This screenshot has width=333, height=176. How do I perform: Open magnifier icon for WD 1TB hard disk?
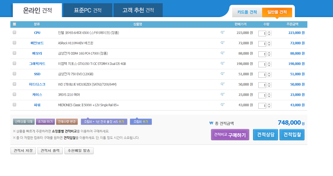pyautogui.click(x=222, y=84)
